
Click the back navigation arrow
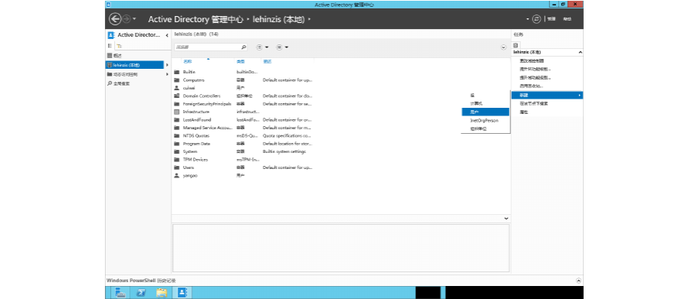point(114,19)
